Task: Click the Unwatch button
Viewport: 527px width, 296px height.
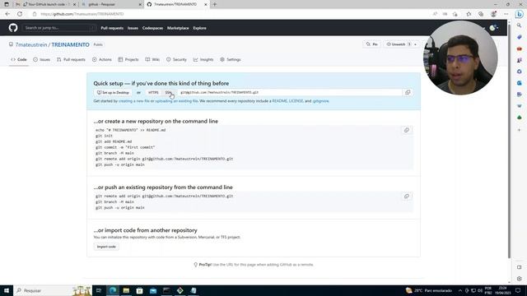Action: coord(398,44)
